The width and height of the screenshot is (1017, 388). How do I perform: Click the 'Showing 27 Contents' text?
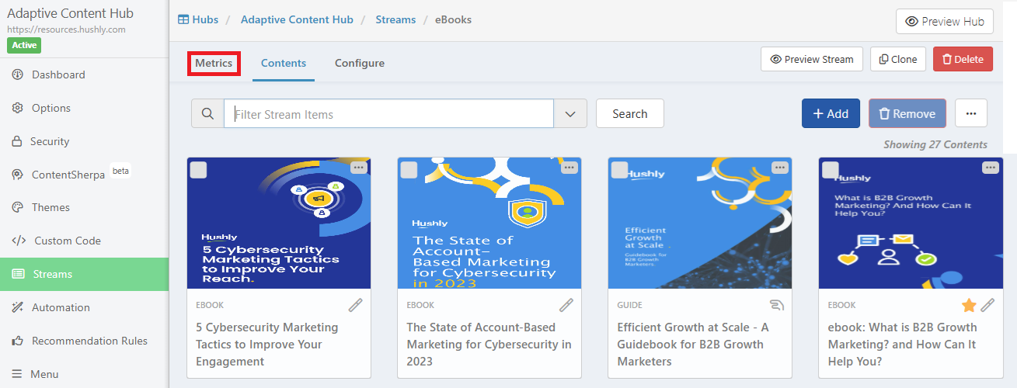coord(935,144)
